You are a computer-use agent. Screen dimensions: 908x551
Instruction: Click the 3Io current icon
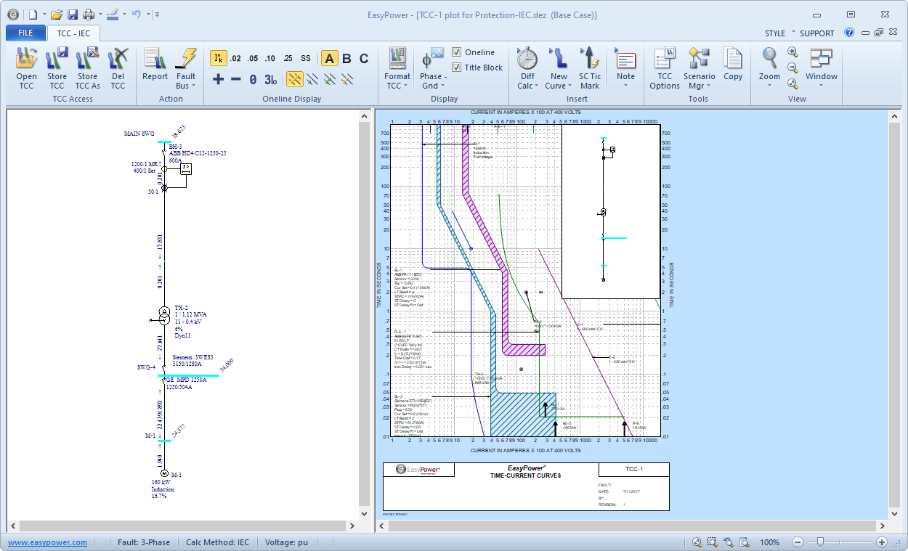point(270,79)
